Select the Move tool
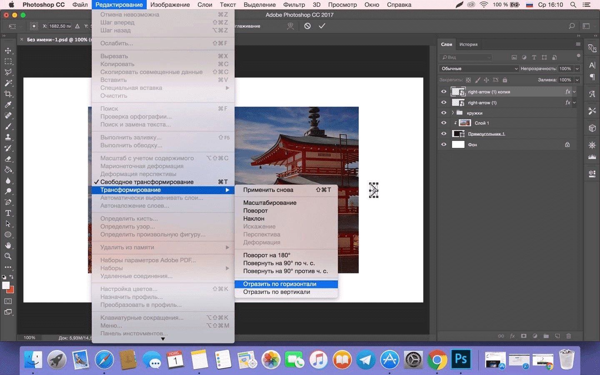This screenshot has height=375, width=600. (x=8, y=51)
